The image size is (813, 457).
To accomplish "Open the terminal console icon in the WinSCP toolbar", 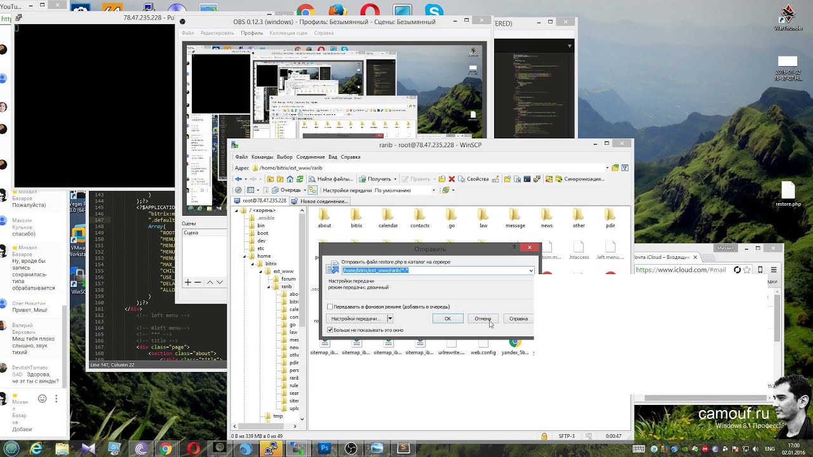I will click(x=527, y=179).
